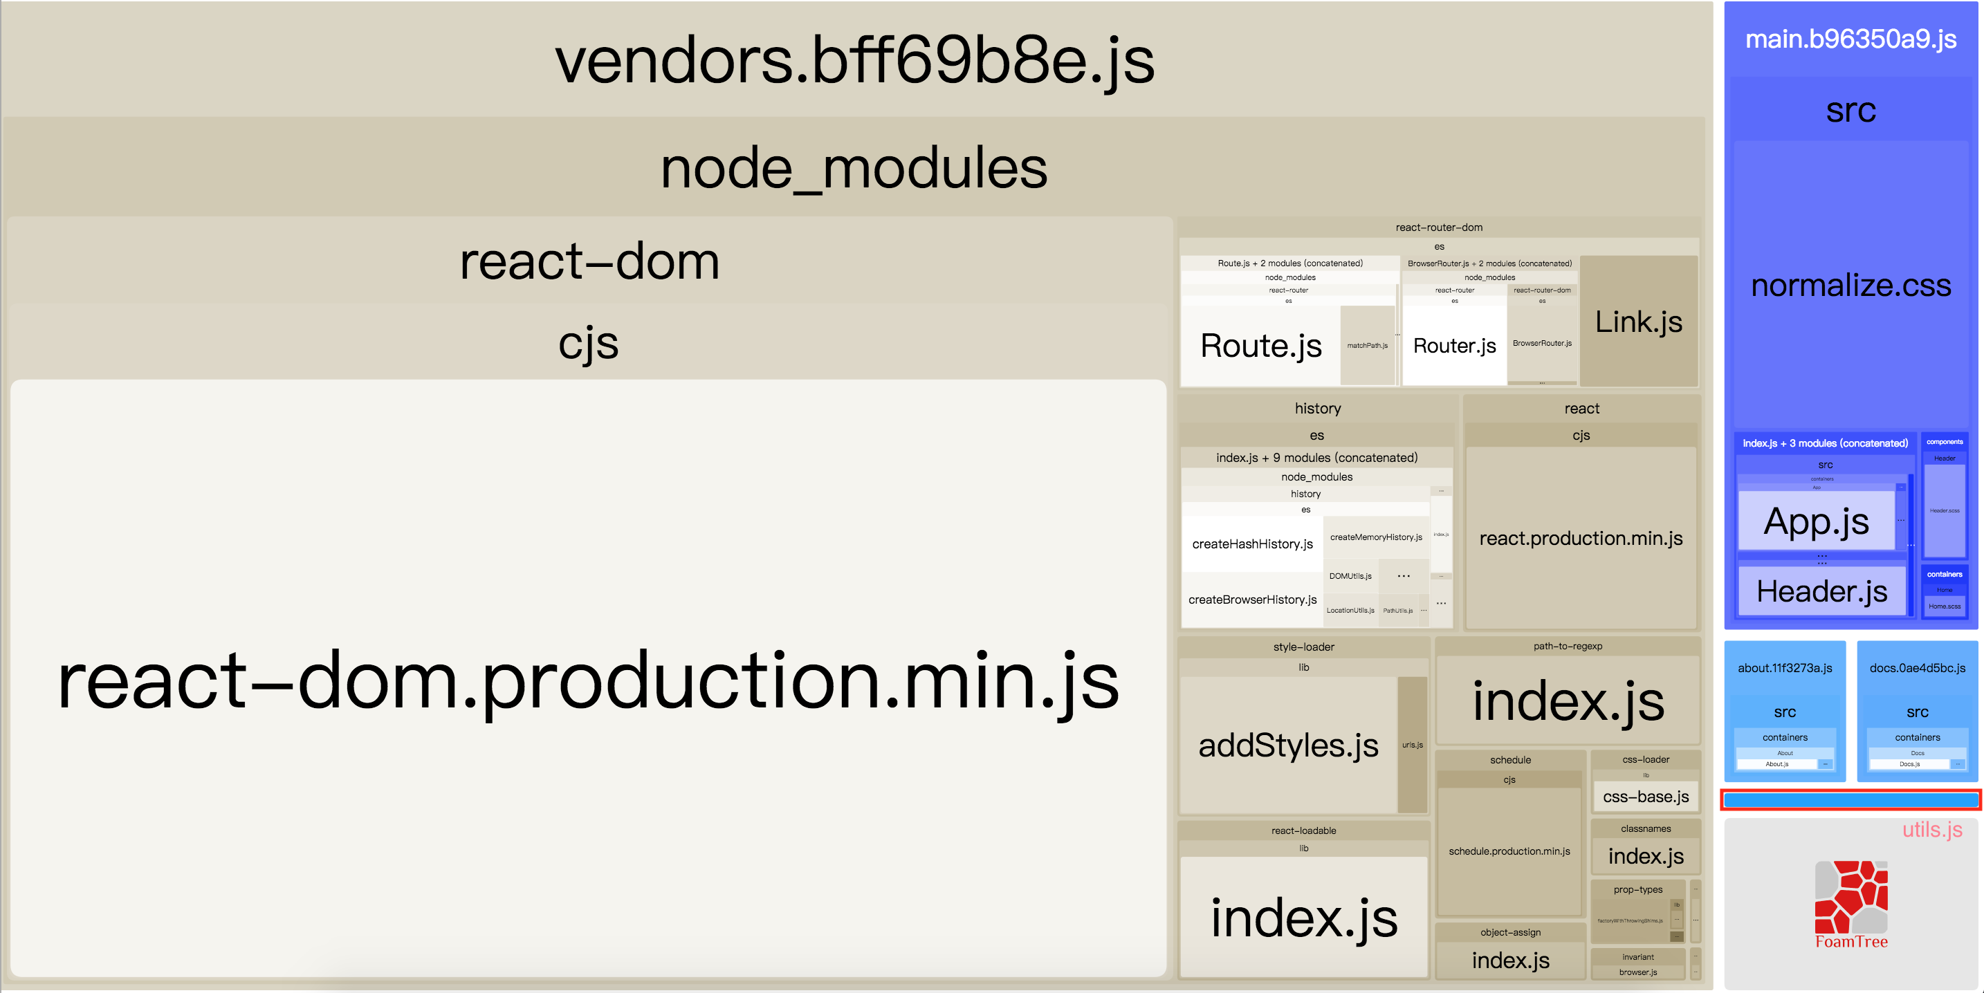This screenshot has width=1984, height=993.
Task: Click the createHashHistory.js cell
Action: point(1252,544)
